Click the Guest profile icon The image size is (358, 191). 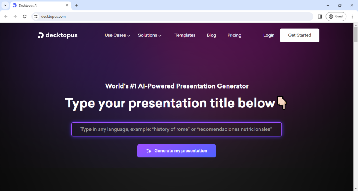click(336, 16)
